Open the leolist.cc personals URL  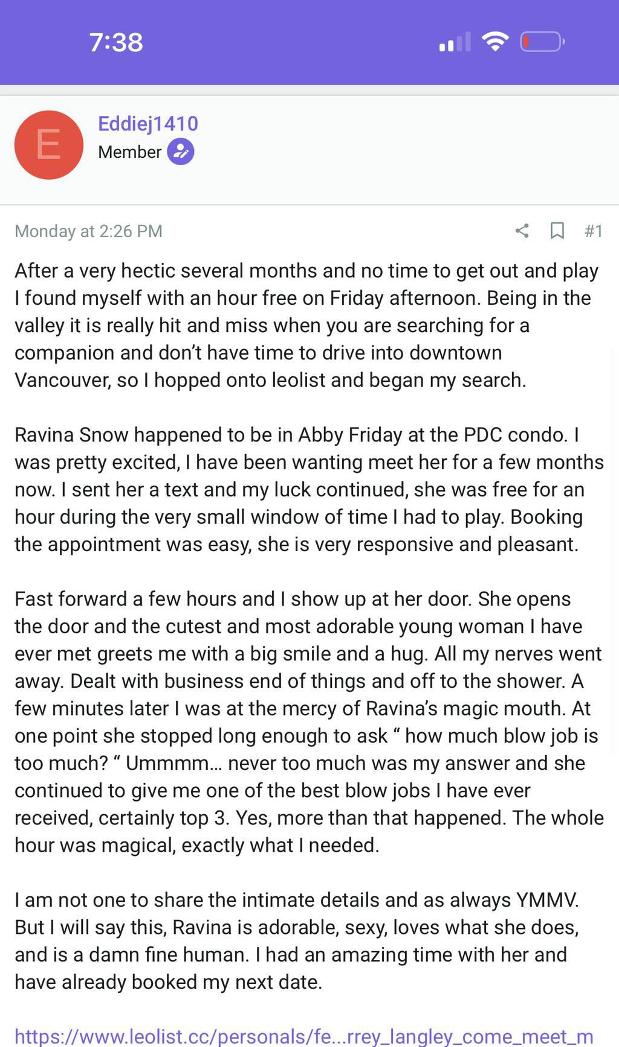(x=303, y=1036)
